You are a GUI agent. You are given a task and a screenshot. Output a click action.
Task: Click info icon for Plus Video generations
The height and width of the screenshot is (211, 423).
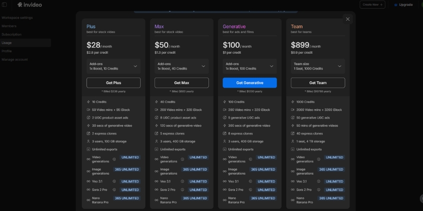click(x=114, y=159)
